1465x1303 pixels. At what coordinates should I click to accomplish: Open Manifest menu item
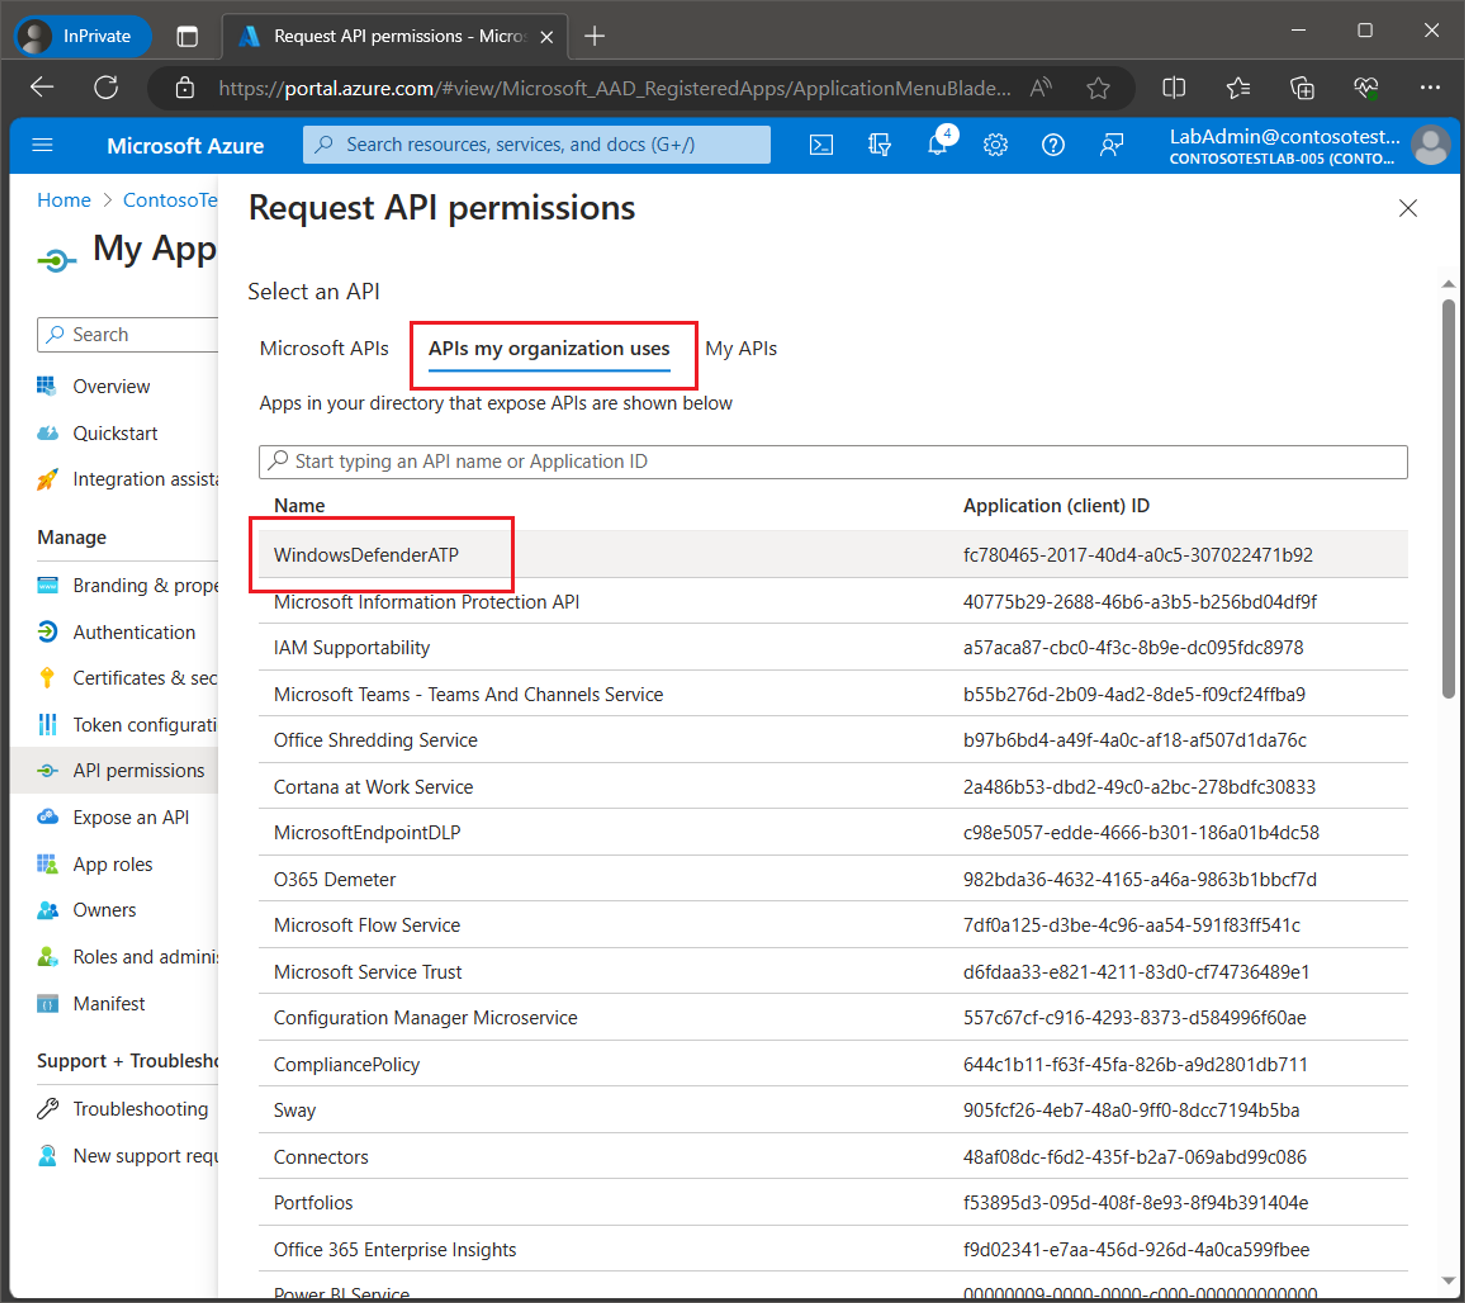[x=114, y=1003]
